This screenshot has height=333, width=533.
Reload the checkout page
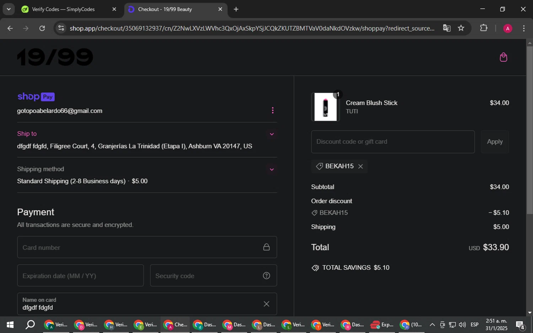click(42, 28)
